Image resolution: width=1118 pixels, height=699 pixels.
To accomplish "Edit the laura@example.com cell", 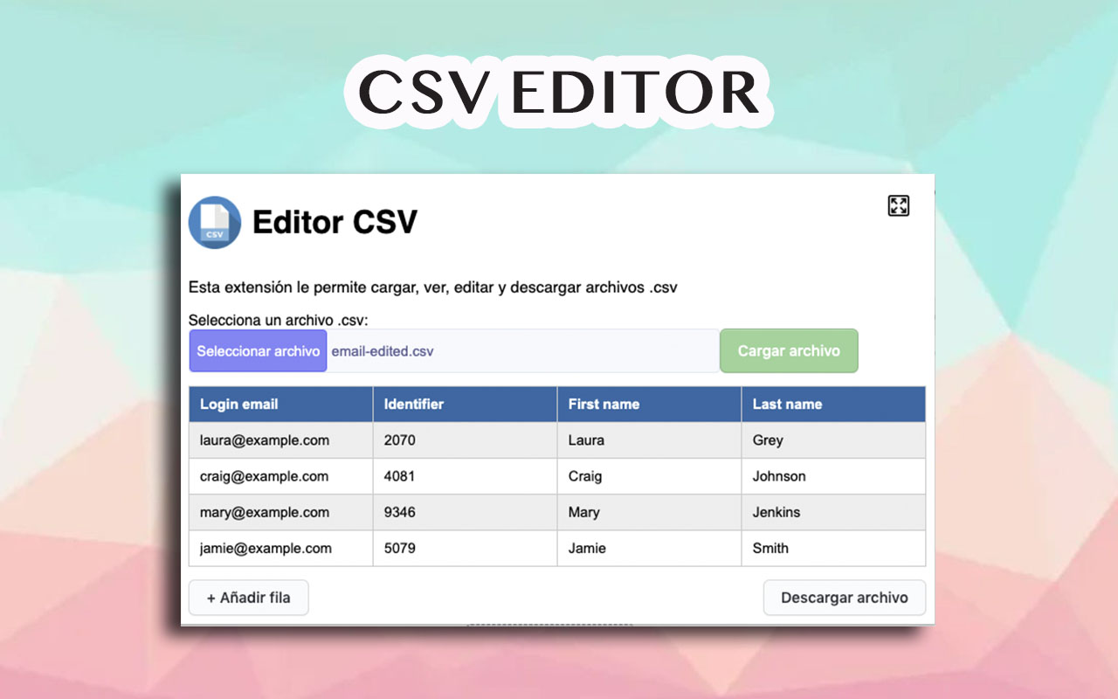I will [x=281, y=440].
